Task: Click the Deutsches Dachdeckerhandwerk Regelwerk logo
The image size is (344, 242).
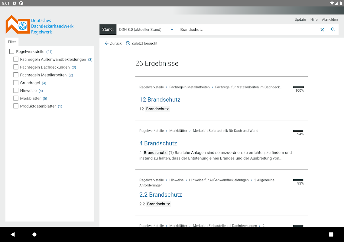Action: (x=40, y=25)
